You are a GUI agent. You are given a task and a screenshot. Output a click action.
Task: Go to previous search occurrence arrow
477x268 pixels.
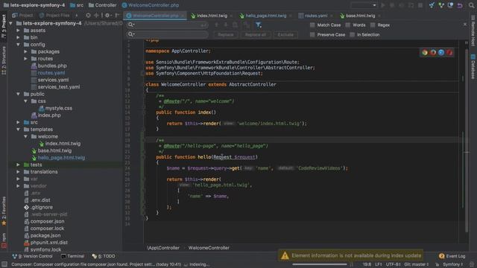216,25
